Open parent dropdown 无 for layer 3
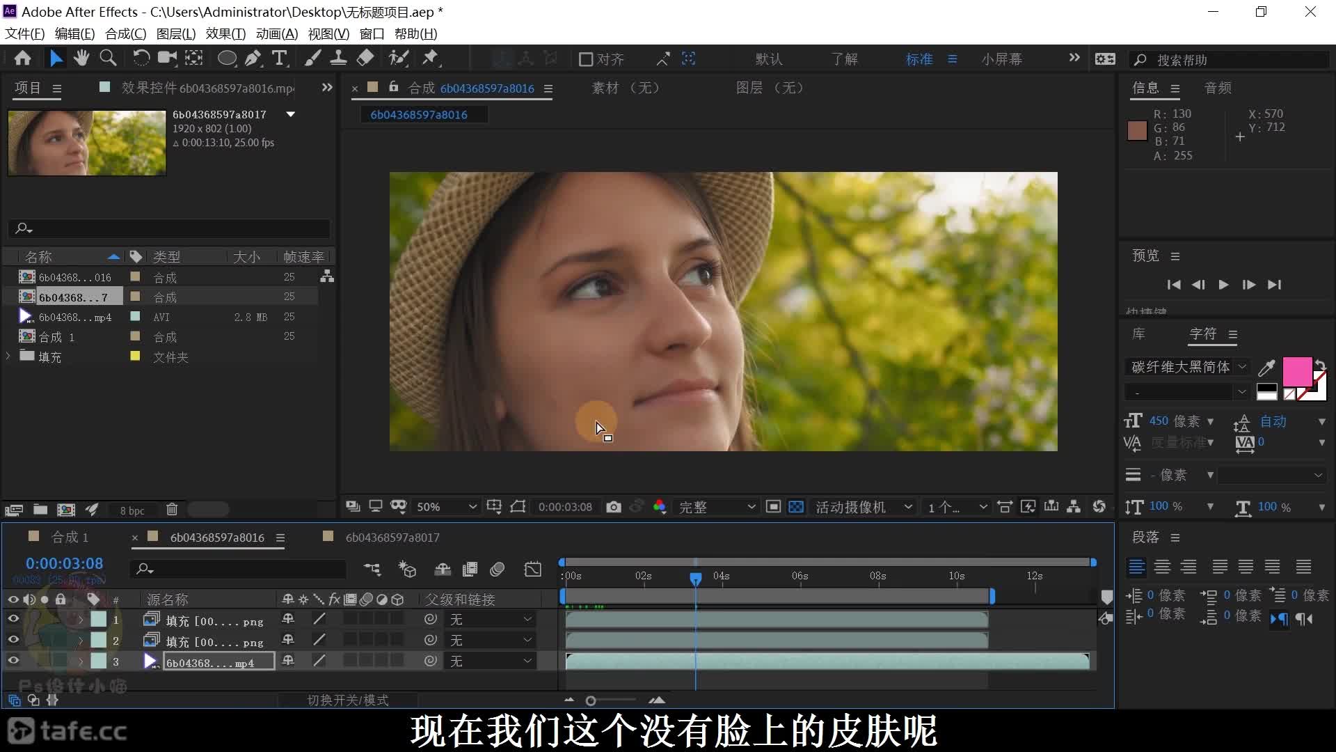The image size is (1336, 752). (x=490, y=661)
